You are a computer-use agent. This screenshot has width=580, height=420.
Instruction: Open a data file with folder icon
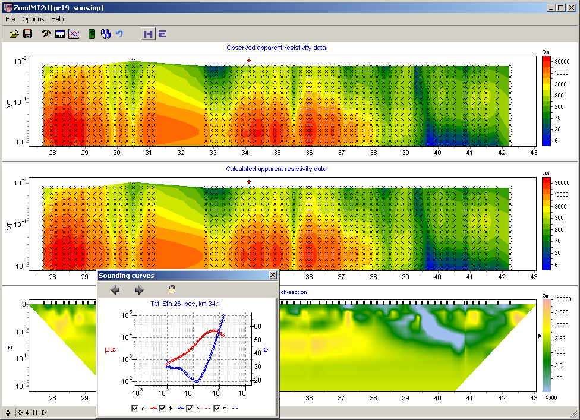(x=14, y=34)
